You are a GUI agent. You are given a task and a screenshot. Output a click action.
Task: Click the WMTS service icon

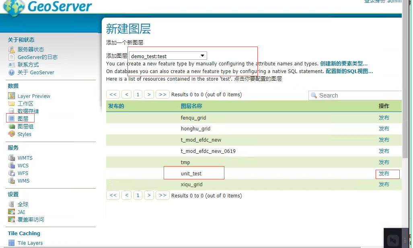coord(12,158)
